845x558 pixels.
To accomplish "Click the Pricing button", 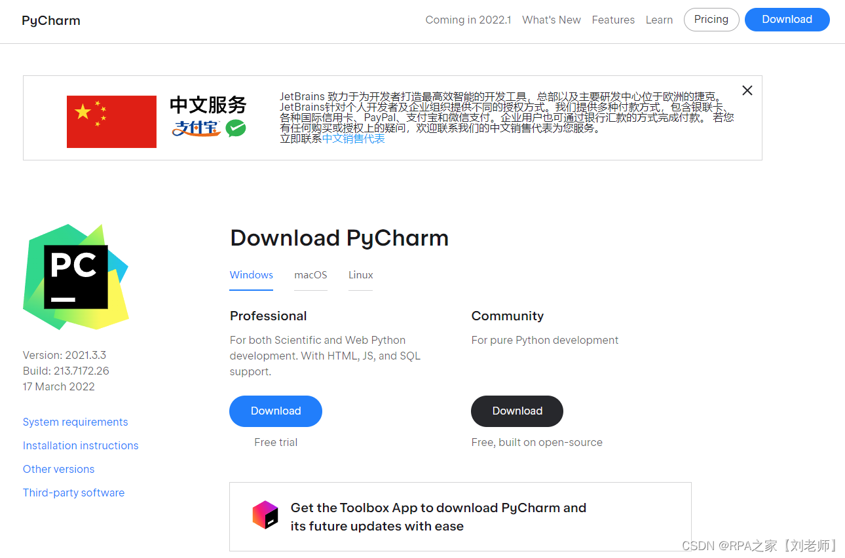I will coord(711,20).
